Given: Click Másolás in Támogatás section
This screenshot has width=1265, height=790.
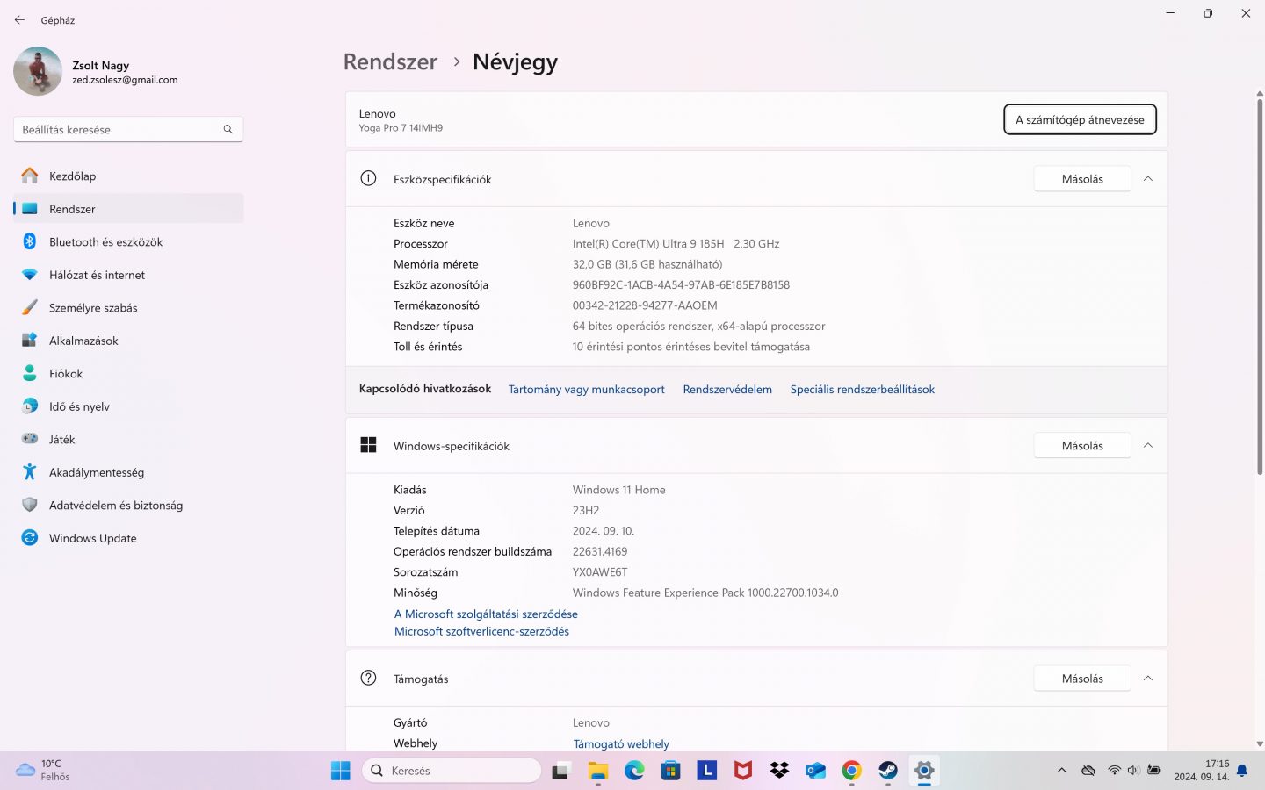Looking at the screenshot, I should pyautogui.click(x=1082, y=679).
